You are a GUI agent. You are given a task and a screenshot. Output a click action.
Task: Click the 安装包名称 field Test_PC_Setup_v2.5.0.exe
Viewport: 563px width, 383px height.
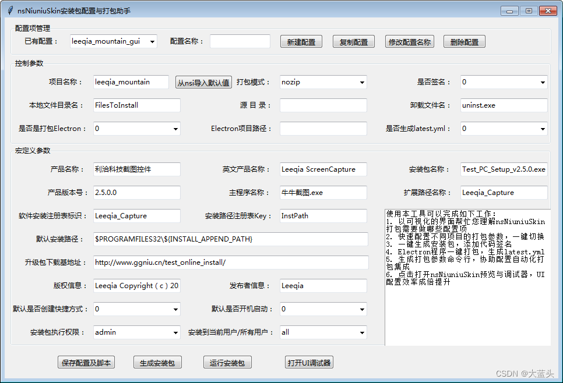click(504, 169)
